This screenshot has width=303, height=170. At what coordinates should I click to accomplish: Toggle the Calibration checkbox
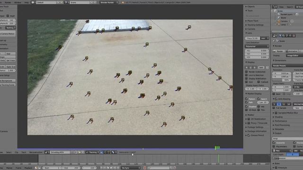click(258, 82)
